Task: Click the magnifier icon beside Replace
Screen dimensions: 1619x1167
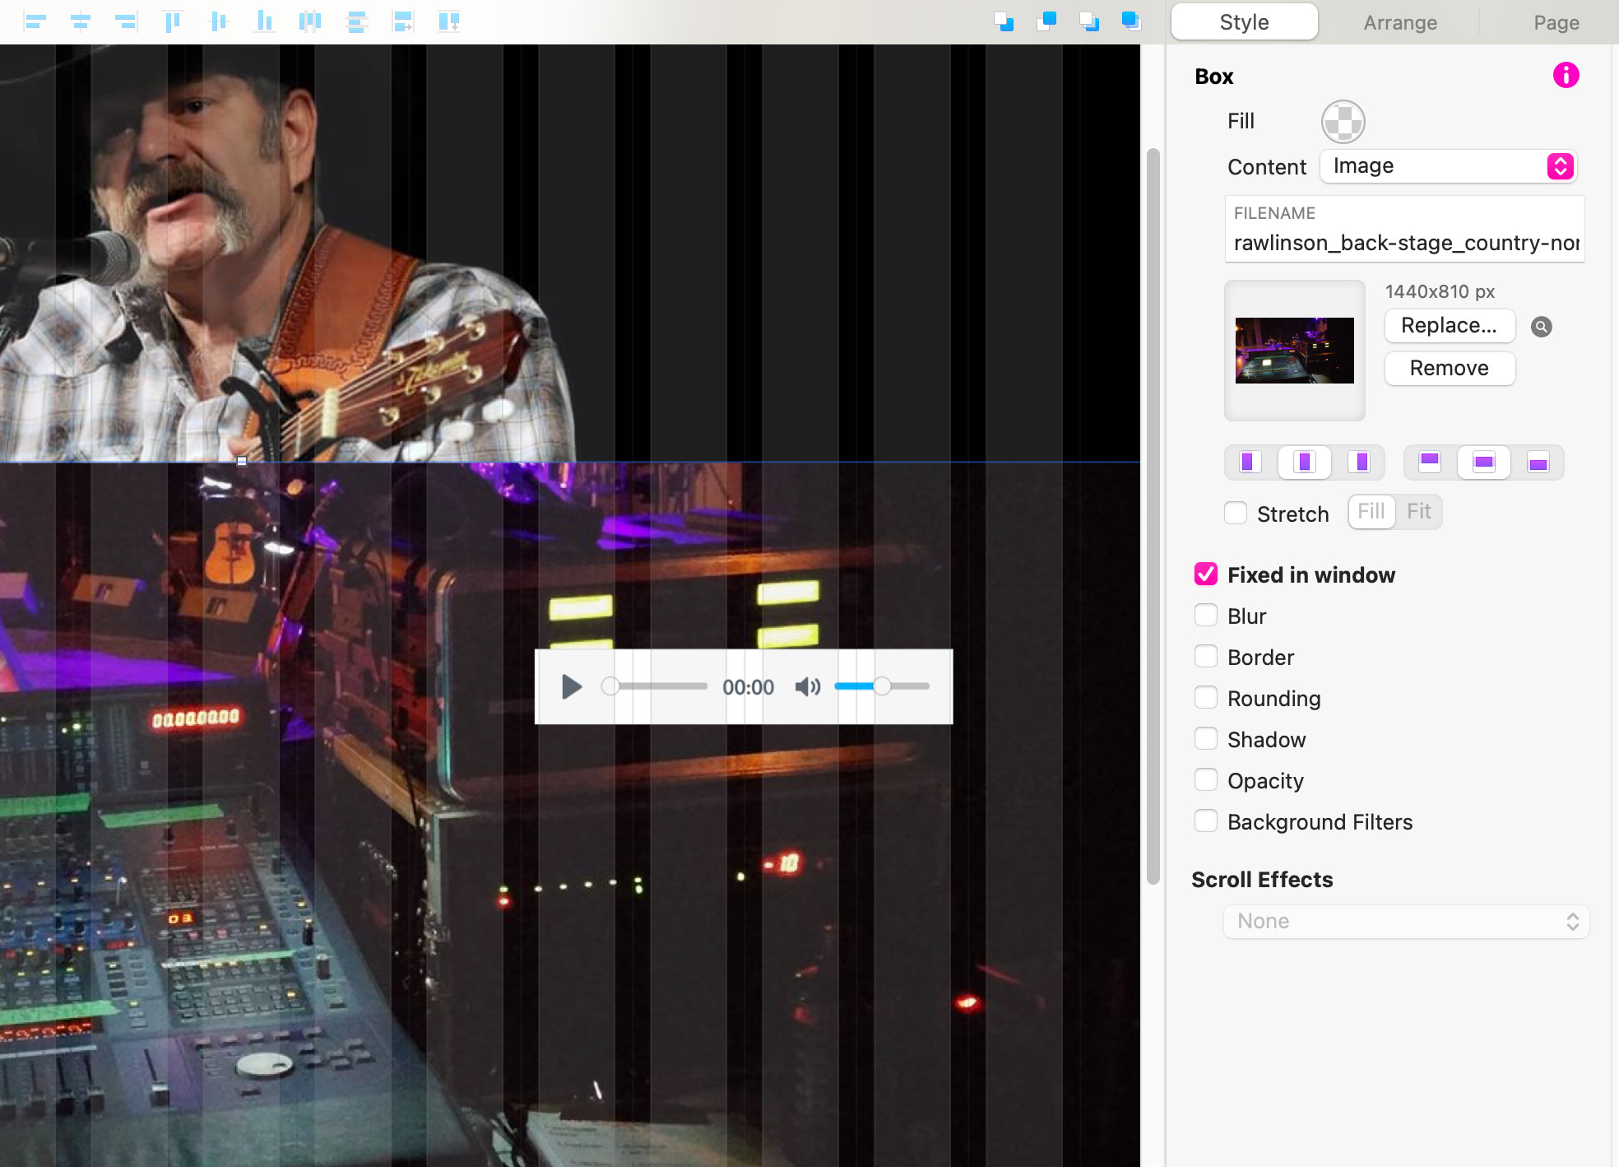Action: click(1541, 327)
